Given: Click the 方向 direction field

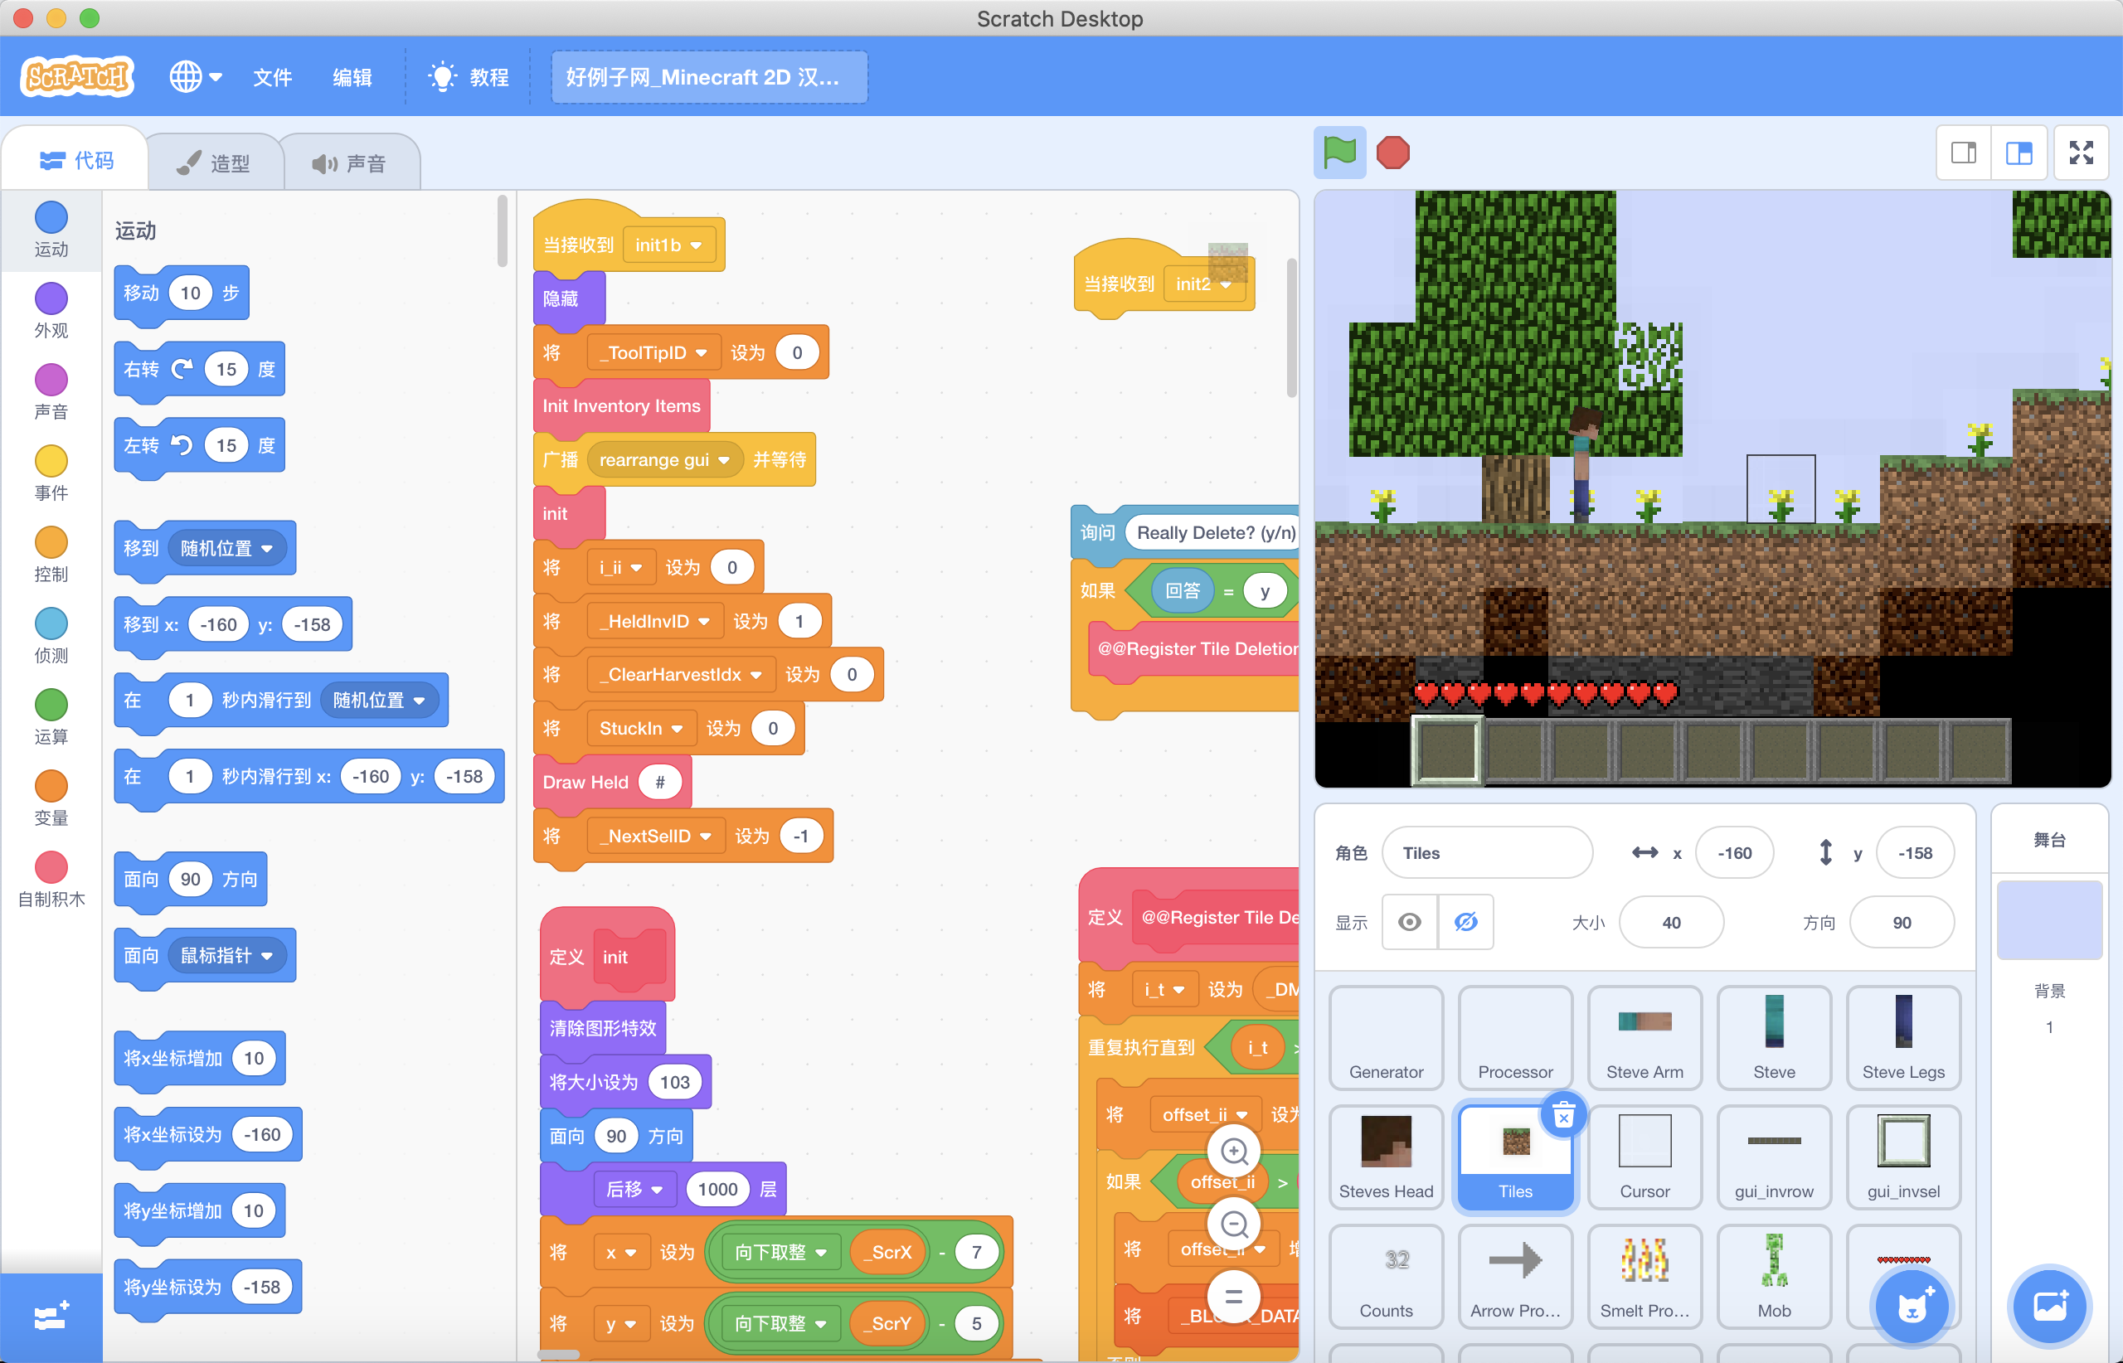Looking at the screenshot, I should pos(1902,922).
